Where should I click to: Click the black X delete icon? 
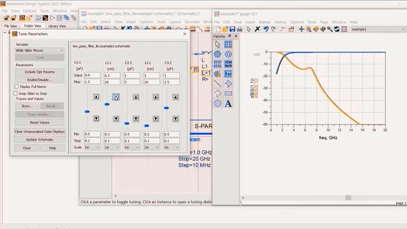point(257,29)
